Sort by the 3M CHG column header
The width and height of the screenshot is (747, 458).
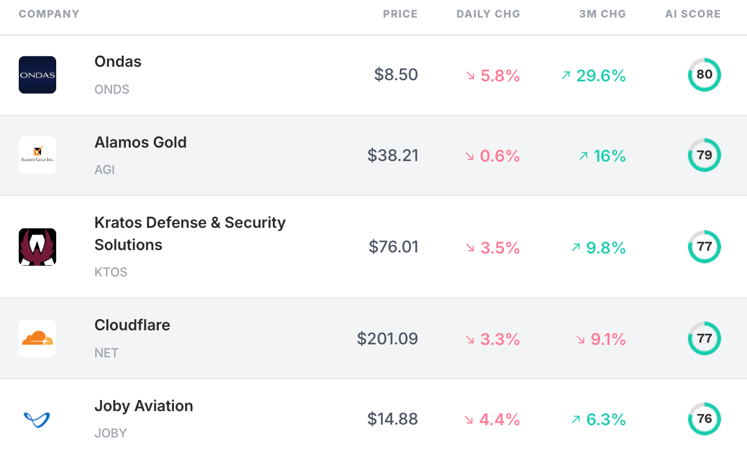point(602,14)
